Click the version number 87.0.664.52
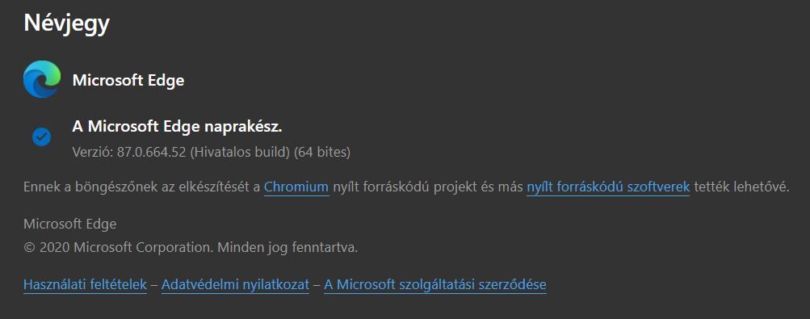Screen dimensions: 810x319 tap(151, 153)
